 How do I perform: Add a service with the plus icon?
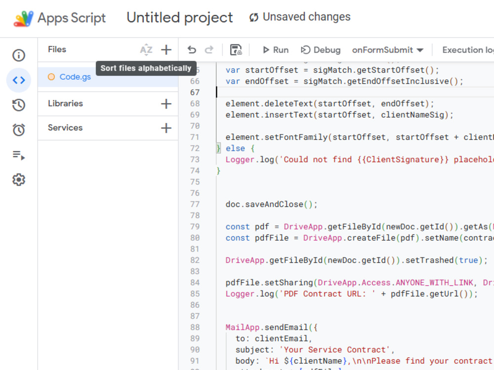pos(166,128)
